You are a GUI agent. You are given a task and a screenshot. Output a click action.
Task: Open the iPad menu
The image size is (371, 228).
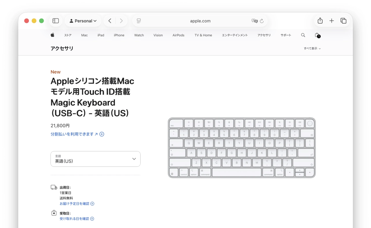101,35
